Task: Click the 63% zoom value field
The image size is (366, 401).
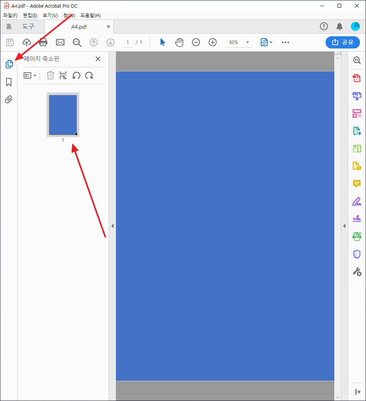Action: (x=234, y=42)
